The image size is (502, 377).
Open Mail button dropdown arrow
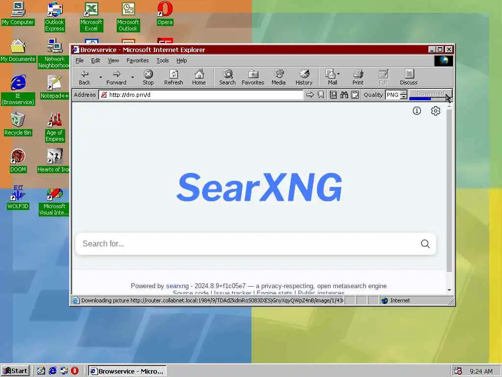pyautogui.click(x=339, y=74)
